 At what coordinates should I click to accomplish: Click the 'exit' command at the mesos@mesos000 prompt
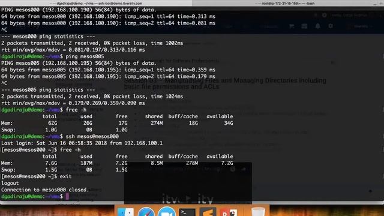[65, 176]
